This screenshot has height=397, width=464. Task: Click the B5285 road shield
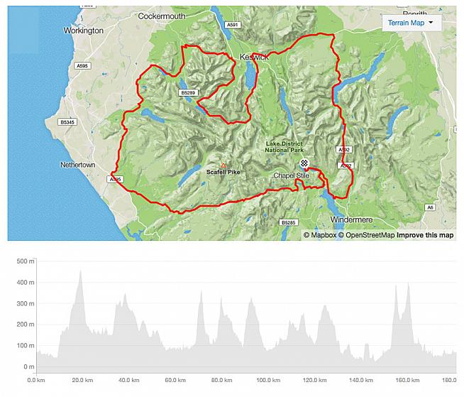[288, 223]
